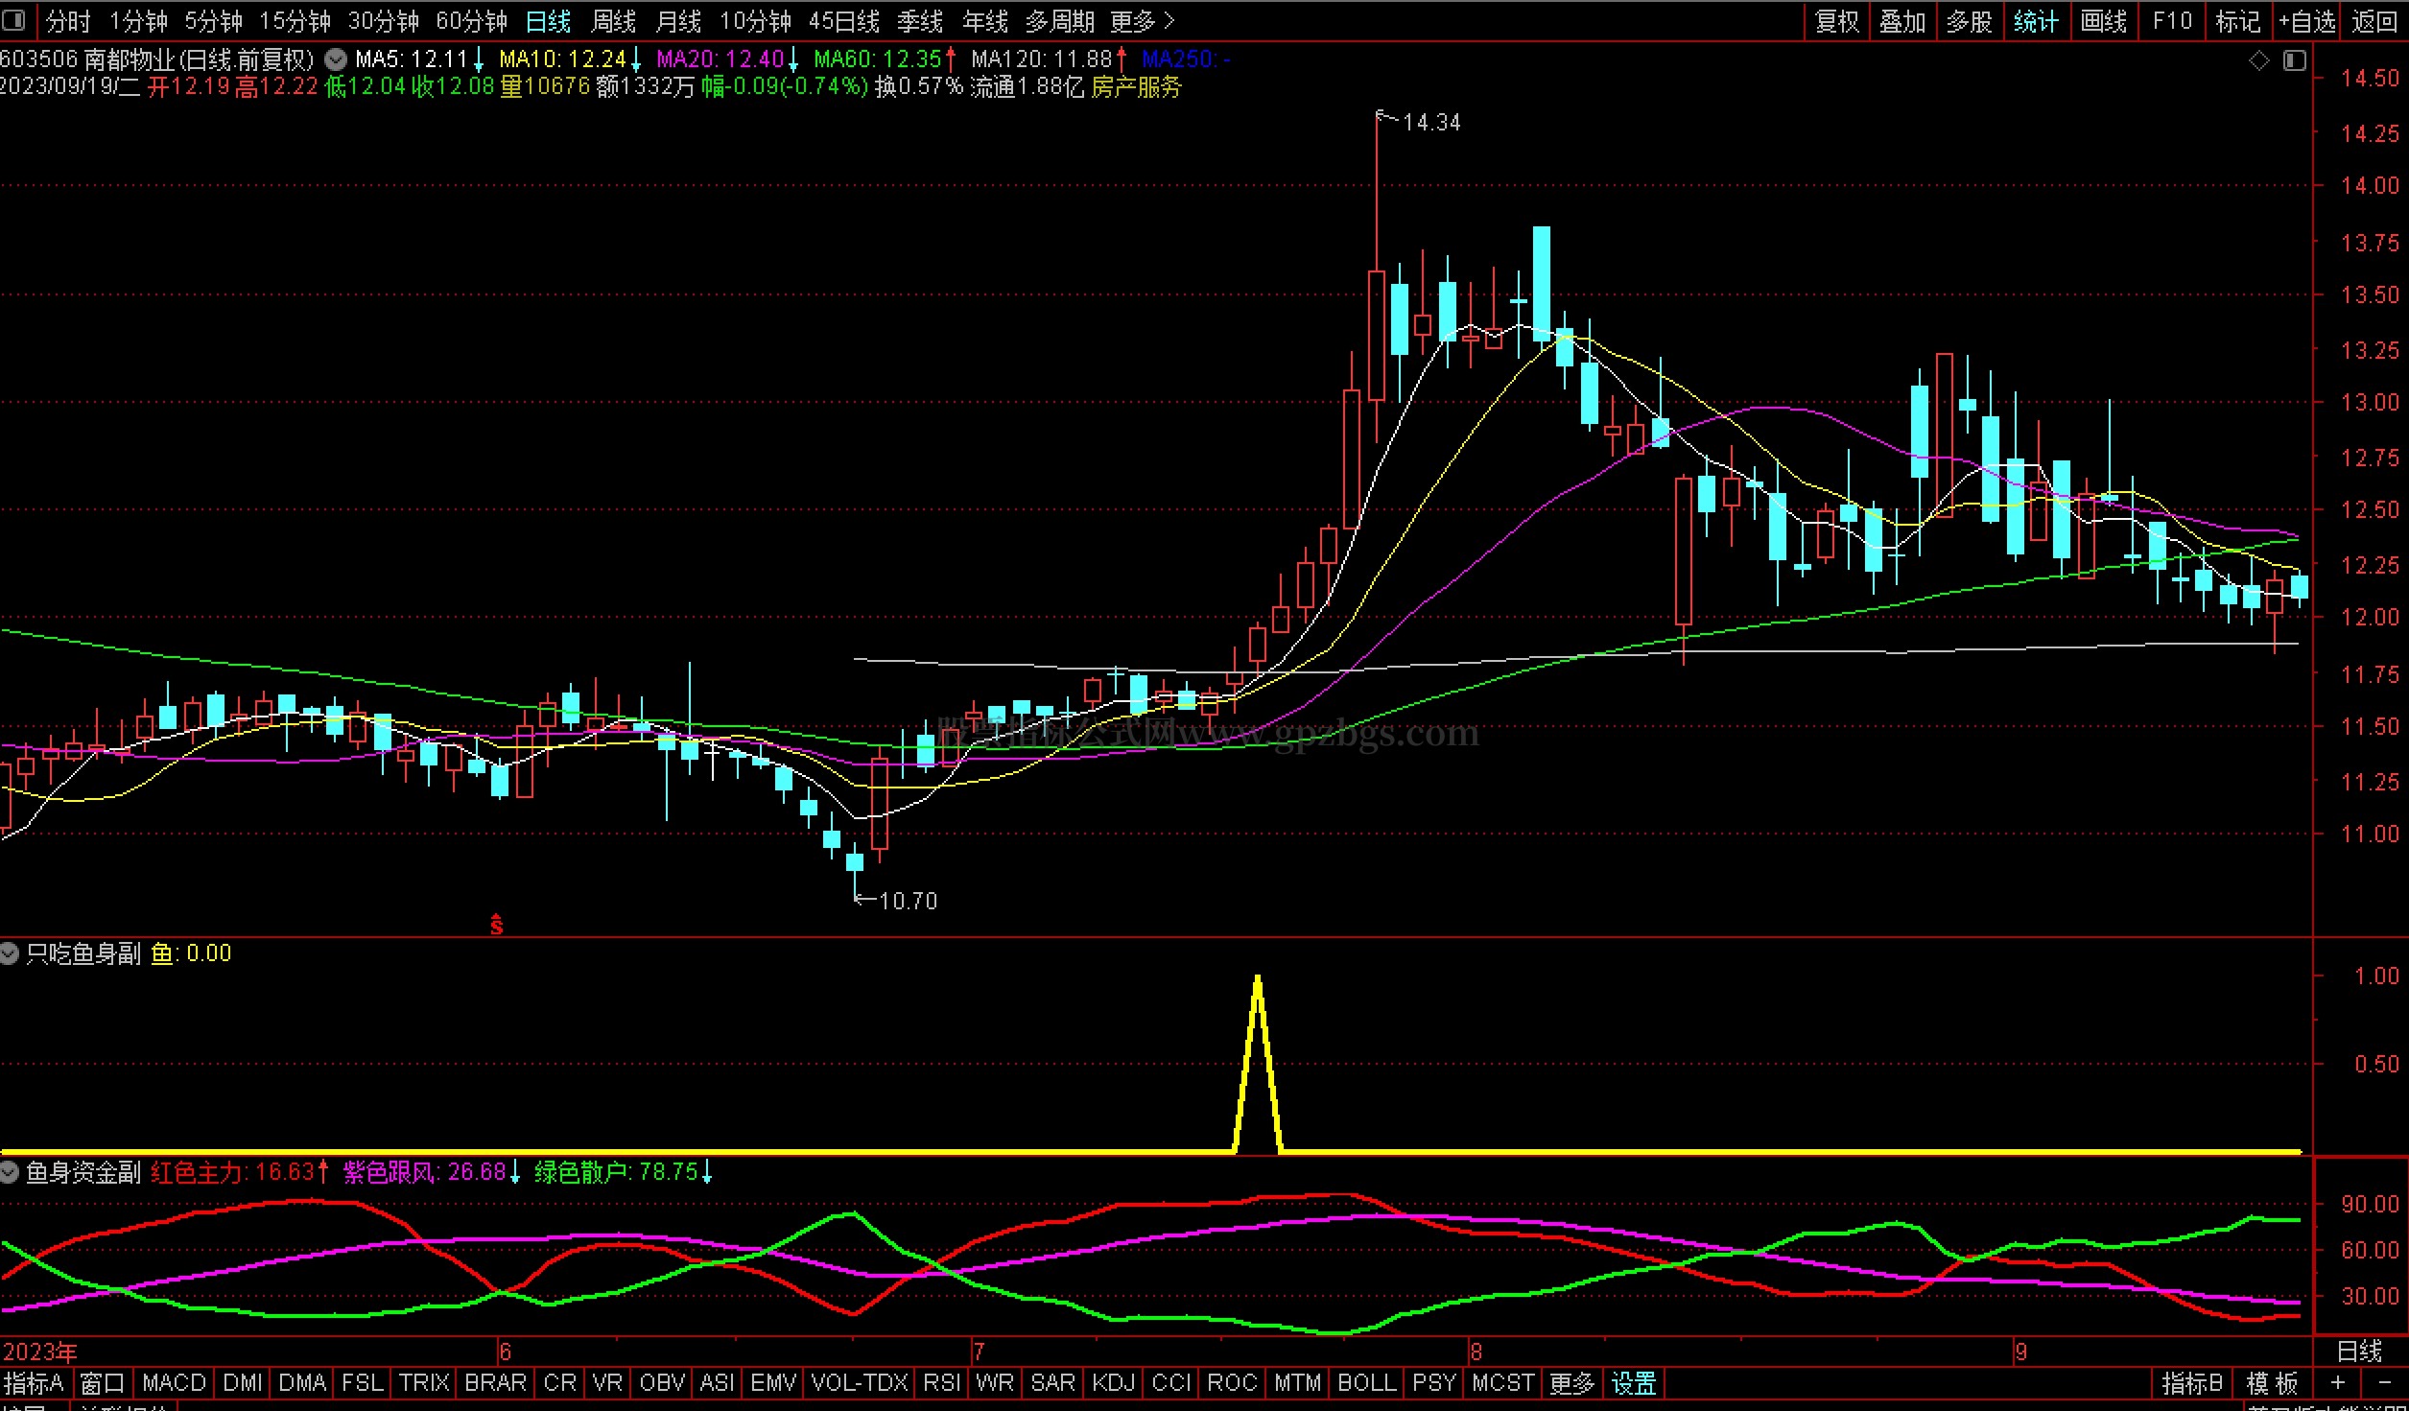The height and width of the screenshot is (1411, 2409).
Task: Apply the VOL-TDX indicator
Action: pyautogui.click(x=860, y=1383)
